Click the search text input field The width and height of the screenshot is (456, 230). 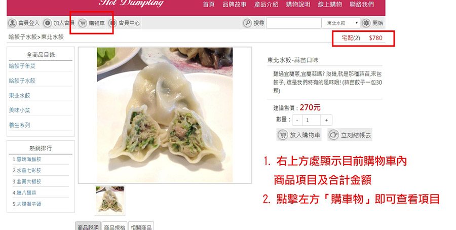(294, 23)
